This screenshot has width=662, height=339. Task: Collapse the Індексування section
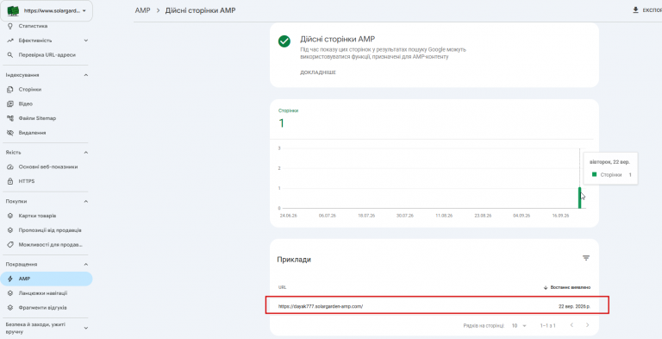coord(86,75)
